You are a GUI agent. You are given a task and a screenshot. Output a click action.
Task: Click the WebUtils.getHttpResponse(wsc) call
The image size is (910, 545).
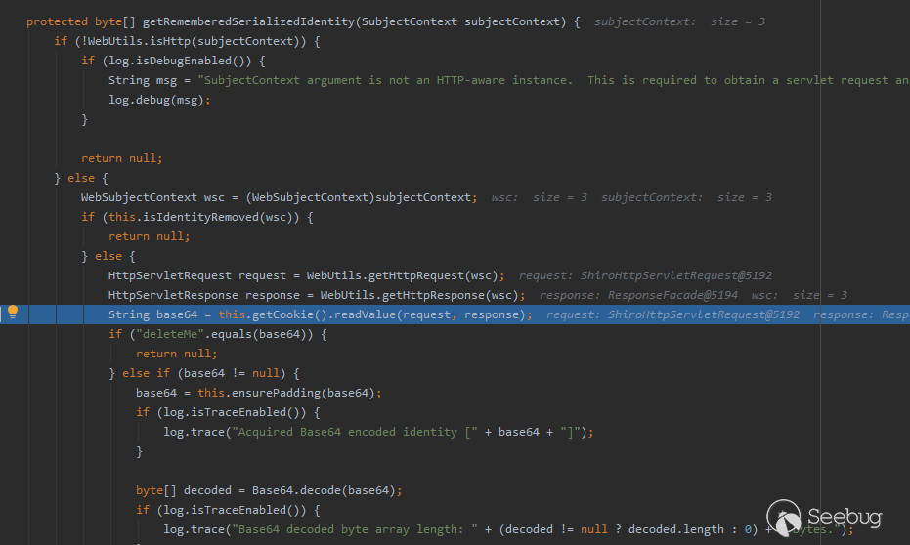pos(419,296)
